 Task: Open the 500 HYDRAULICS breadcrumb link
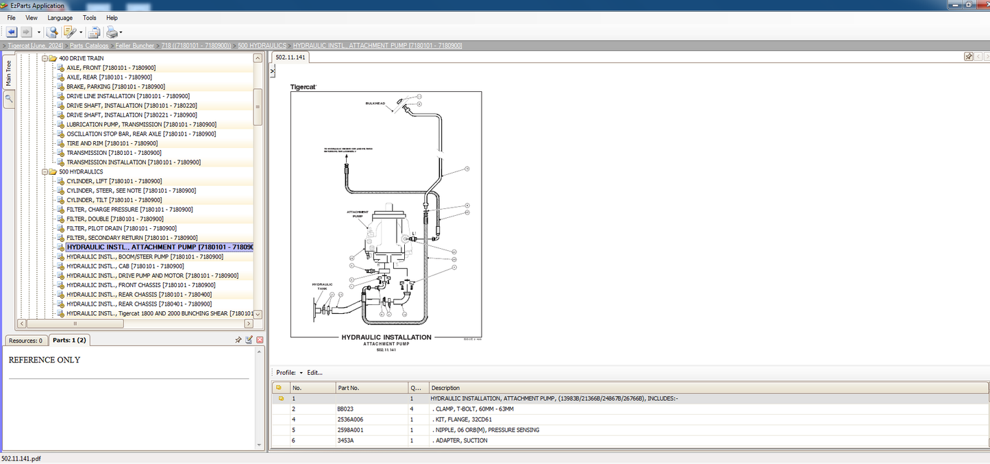(x=262, y=45)
